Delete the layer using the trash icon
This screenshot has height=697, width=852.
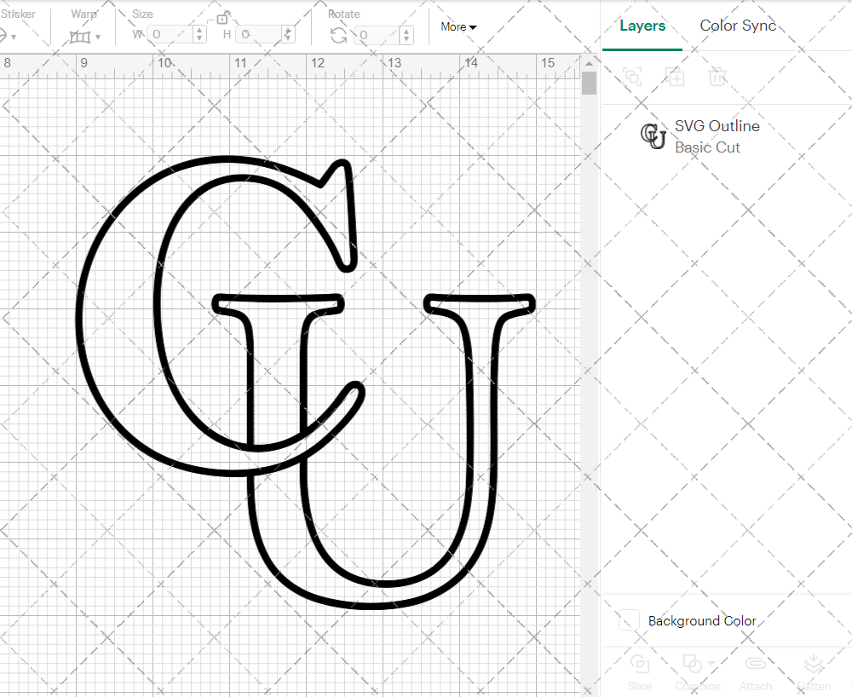(718, 78)
